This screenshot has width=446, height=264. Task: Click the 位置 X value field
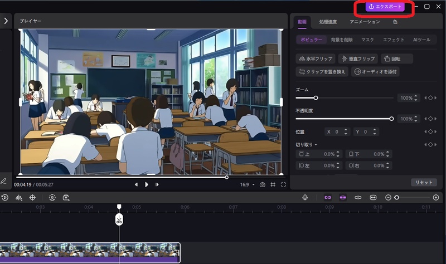point(337,132)
